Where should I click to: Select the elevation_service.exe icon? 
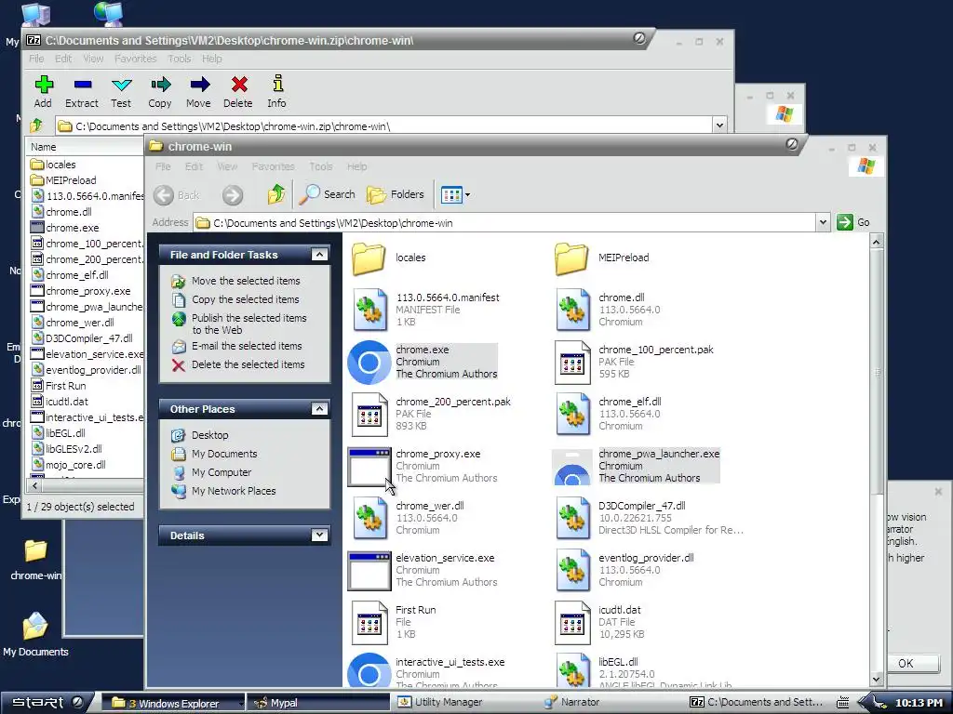(369, 571)
